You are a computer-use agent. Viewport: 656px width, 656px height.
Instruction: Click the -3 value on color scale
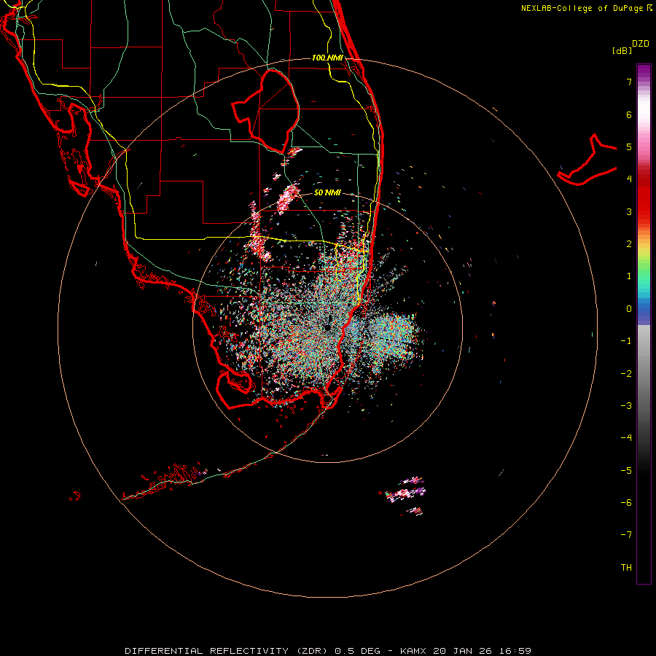[626, 406]
